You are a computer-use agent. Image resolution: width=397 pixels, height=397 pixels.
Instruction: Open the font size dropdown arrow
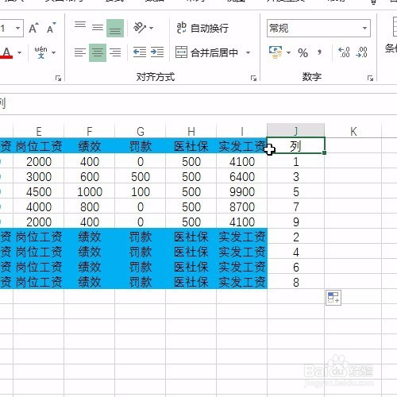point(17,28)
